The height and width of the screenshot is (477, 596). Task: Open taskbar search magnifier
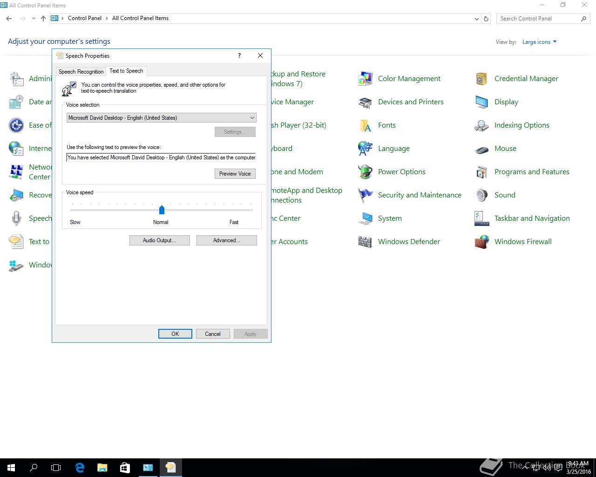pyautogui.click(x=34, y=467)
